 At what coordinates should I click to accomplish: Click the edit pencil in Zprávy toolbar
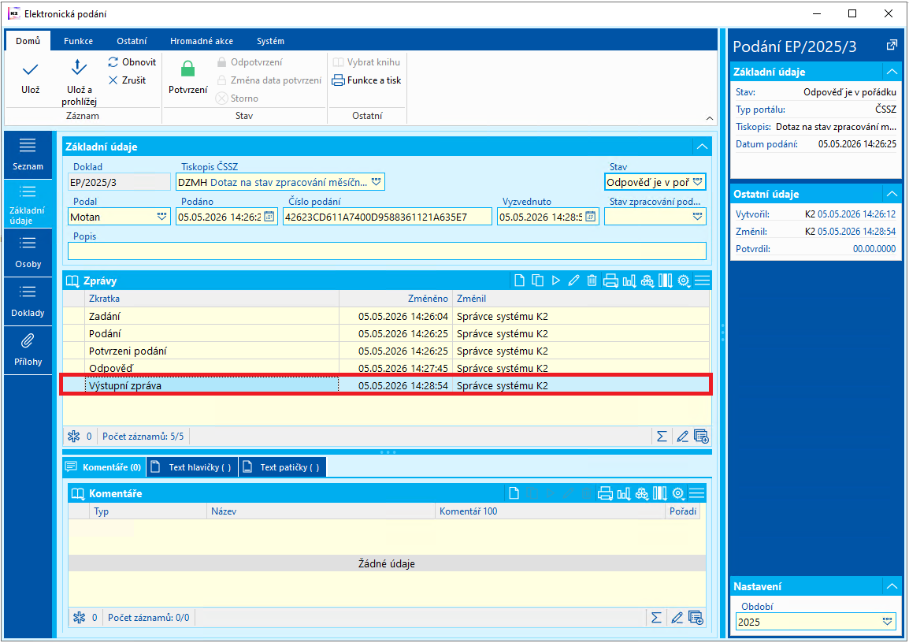[x=574, y=281]
